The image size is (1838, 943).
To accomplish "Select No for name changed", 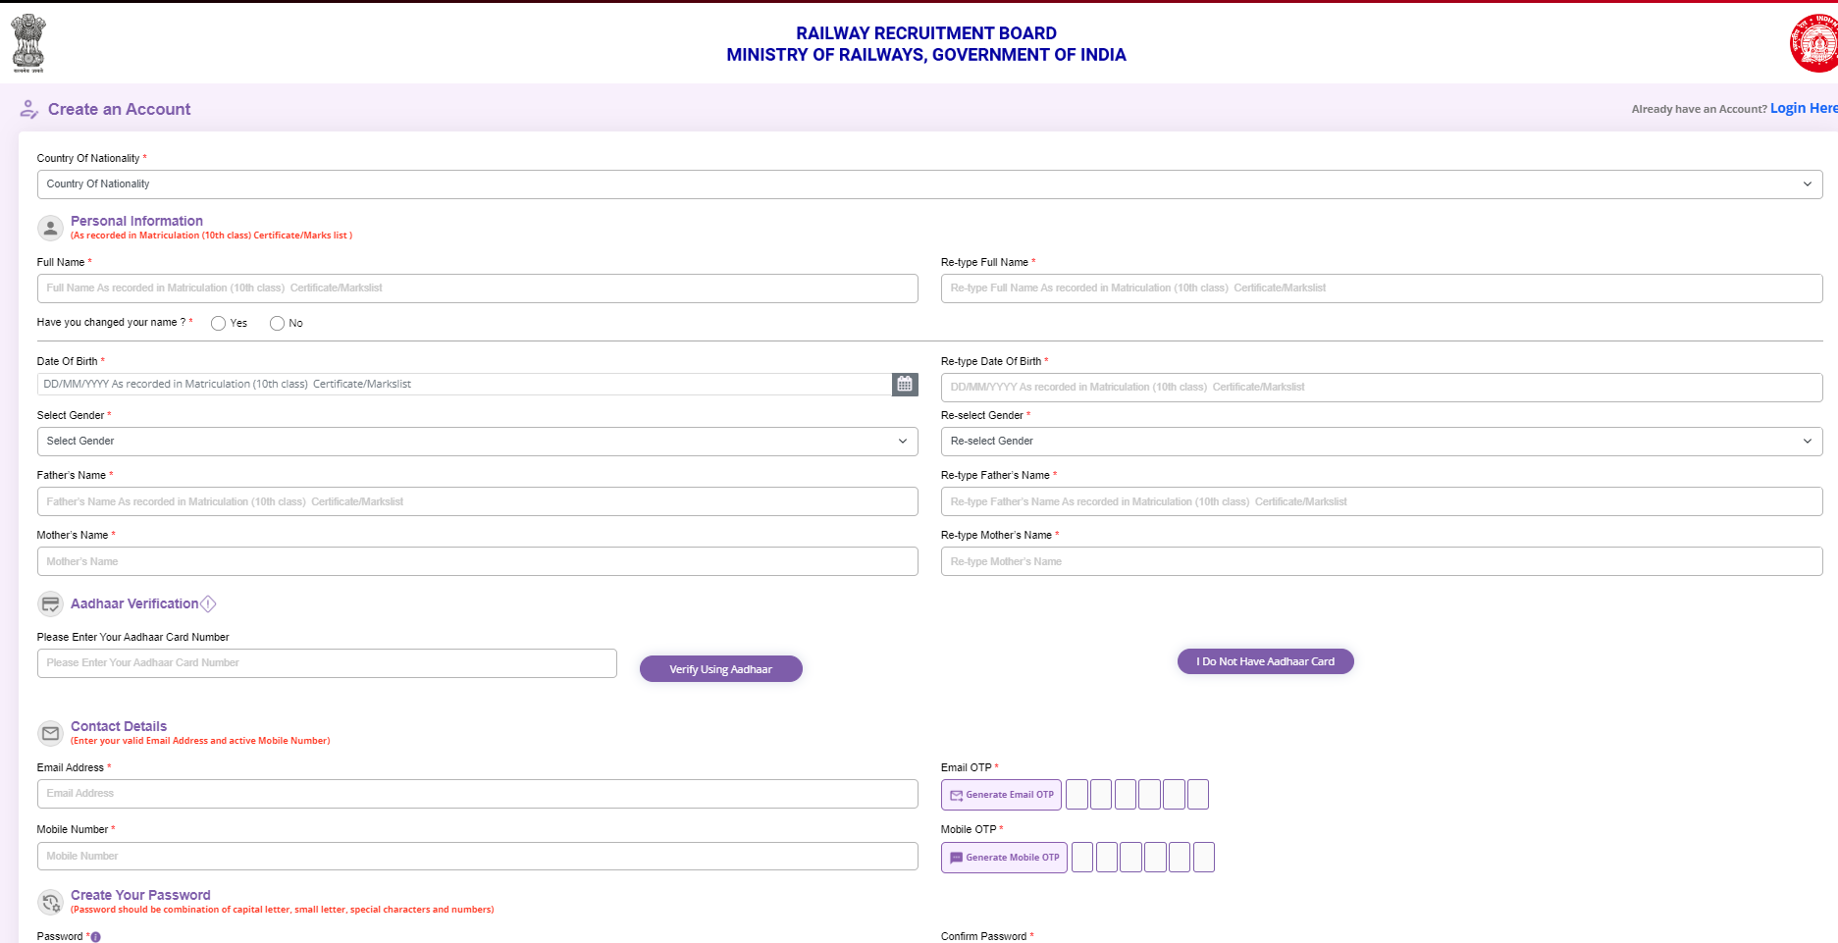I will [x=277, y=323].
